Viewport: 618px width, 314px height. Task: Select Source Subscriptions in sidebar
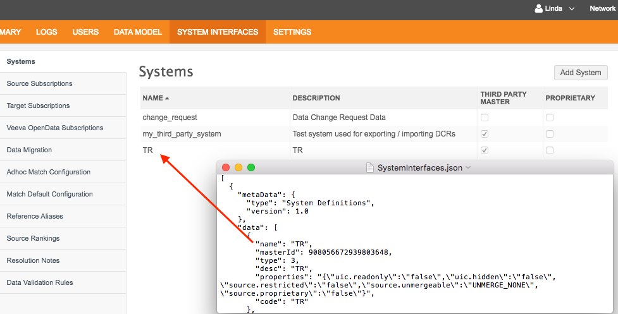pyautogui.click(x=39, y=83)
